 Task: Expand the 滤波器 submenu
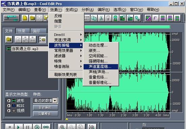tap(66, 56)
